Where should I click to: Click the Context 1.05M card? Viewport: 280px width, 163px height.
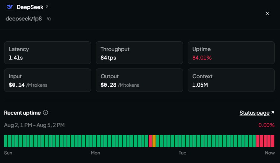(x=231, y=80)
